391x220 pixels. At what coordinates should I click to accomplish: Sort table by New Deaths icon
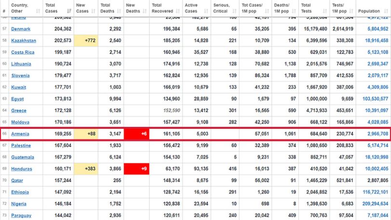point(145,11)
